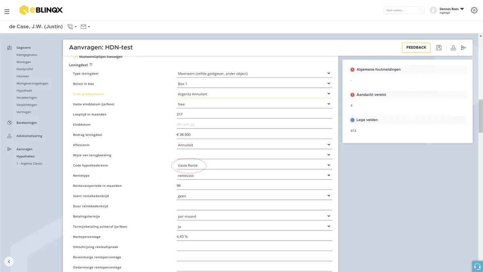Open the Wijze van terugbetaling dropdown
This screenshot has height=272, width=483.
[x=254, y=155]
